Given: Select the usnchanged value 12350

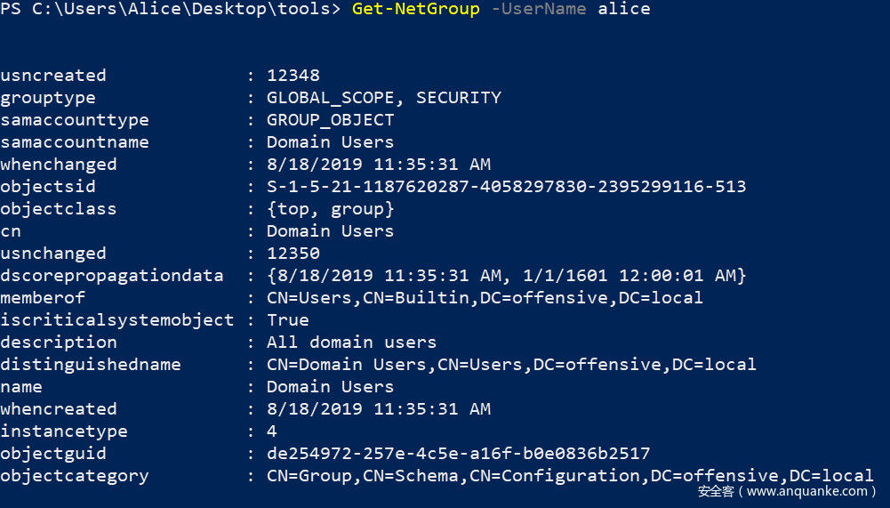Looking at the screenshot, I should 293,254.
